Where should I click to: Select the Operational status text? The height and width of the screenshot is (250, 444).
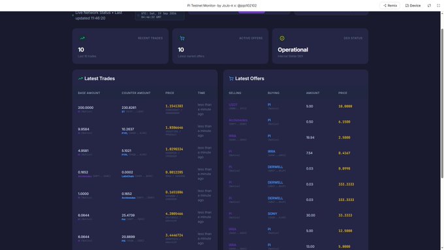tap(293, 50)
